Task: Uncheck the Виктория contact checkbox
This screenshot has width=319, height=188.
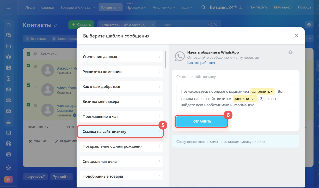Action: (x=28, y=66)
